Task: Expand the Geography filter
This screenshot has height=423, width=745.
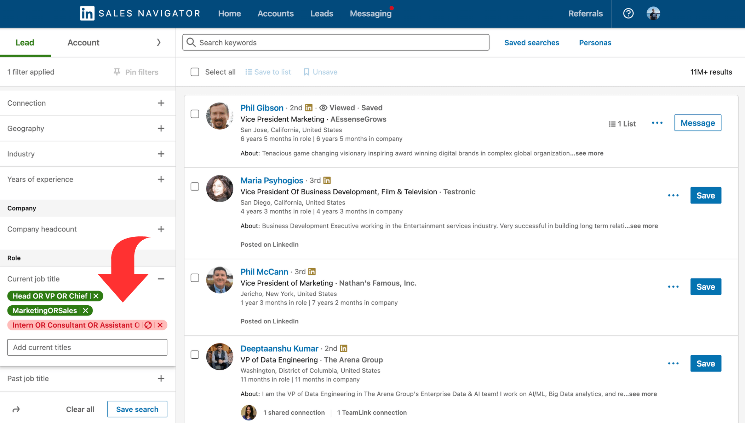Action: (x=161, y=129)
